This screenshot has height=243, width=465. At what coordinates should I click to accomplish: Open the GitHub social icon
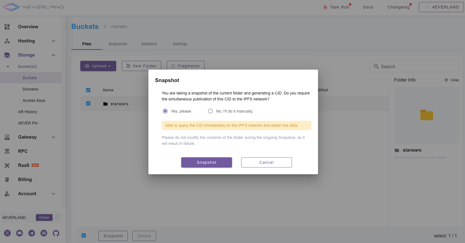click(56, 233)
